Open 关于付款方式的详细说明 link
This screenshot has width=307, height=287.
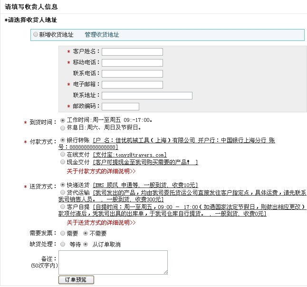(101, 170)
